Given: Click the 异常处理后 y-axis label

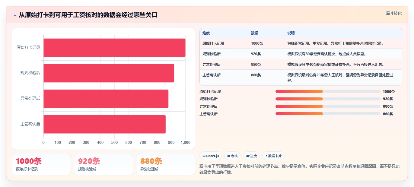Looking at the screenshot, I should tap(30, 99).
